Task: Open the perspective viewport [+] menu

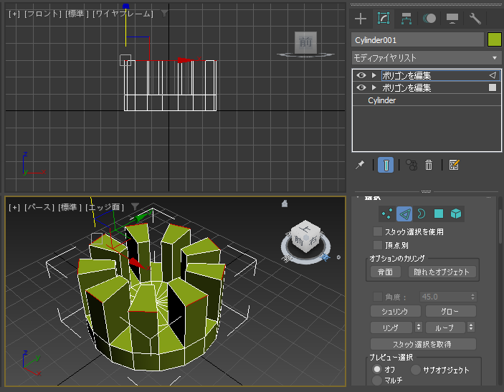Action: click(14, 207)
